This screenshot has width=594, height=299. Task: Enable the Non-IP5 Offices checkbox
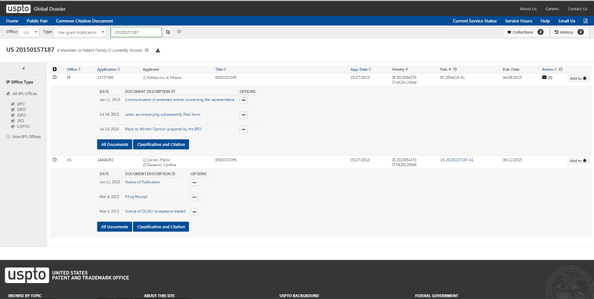8,136
